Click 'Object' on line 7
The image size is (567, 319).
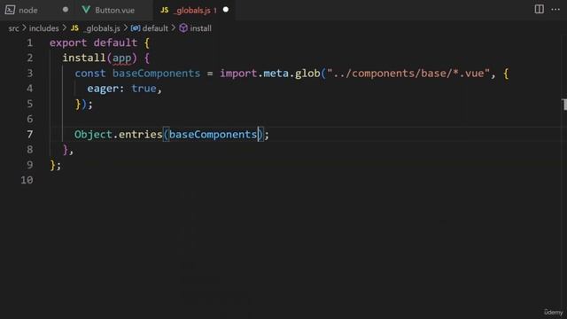point(93,135)
